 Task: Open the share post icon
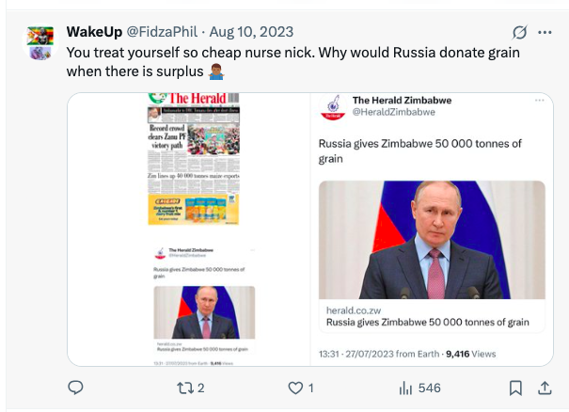pos(544,388)
